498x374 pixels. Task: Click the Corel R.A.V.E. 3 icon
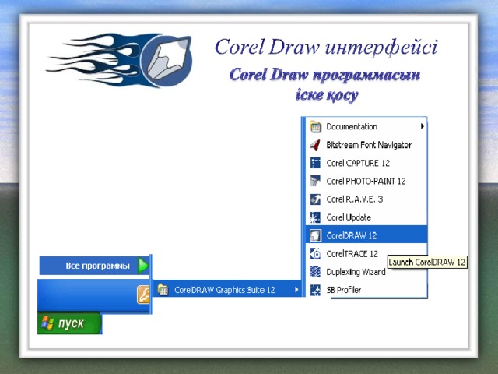coord(315,199)
